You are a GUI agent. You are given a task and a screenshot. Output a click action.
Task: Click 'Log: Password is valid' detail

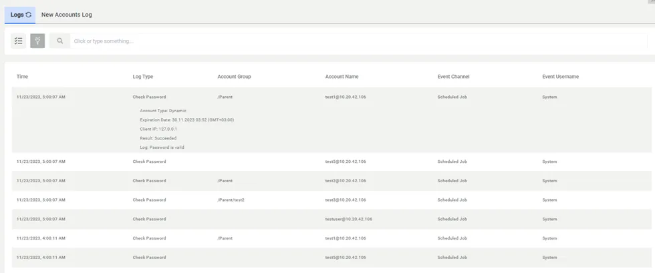(162, 148)
